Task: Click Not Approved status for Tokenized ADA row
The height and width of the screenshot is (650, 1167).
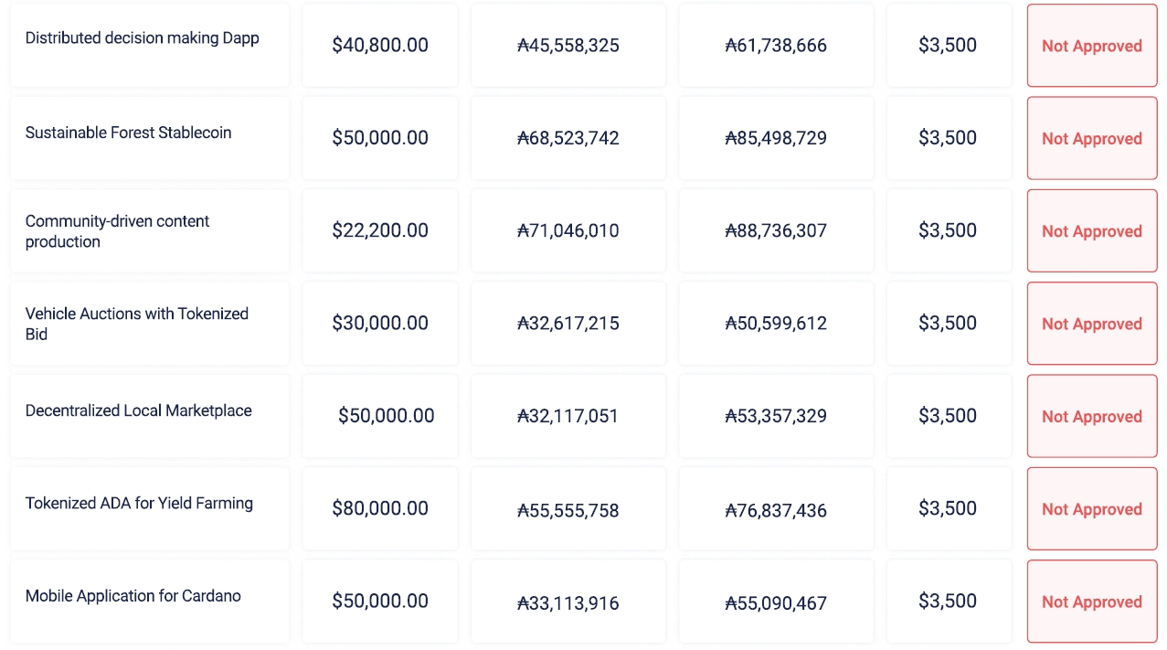Action: pos(1091,509)
